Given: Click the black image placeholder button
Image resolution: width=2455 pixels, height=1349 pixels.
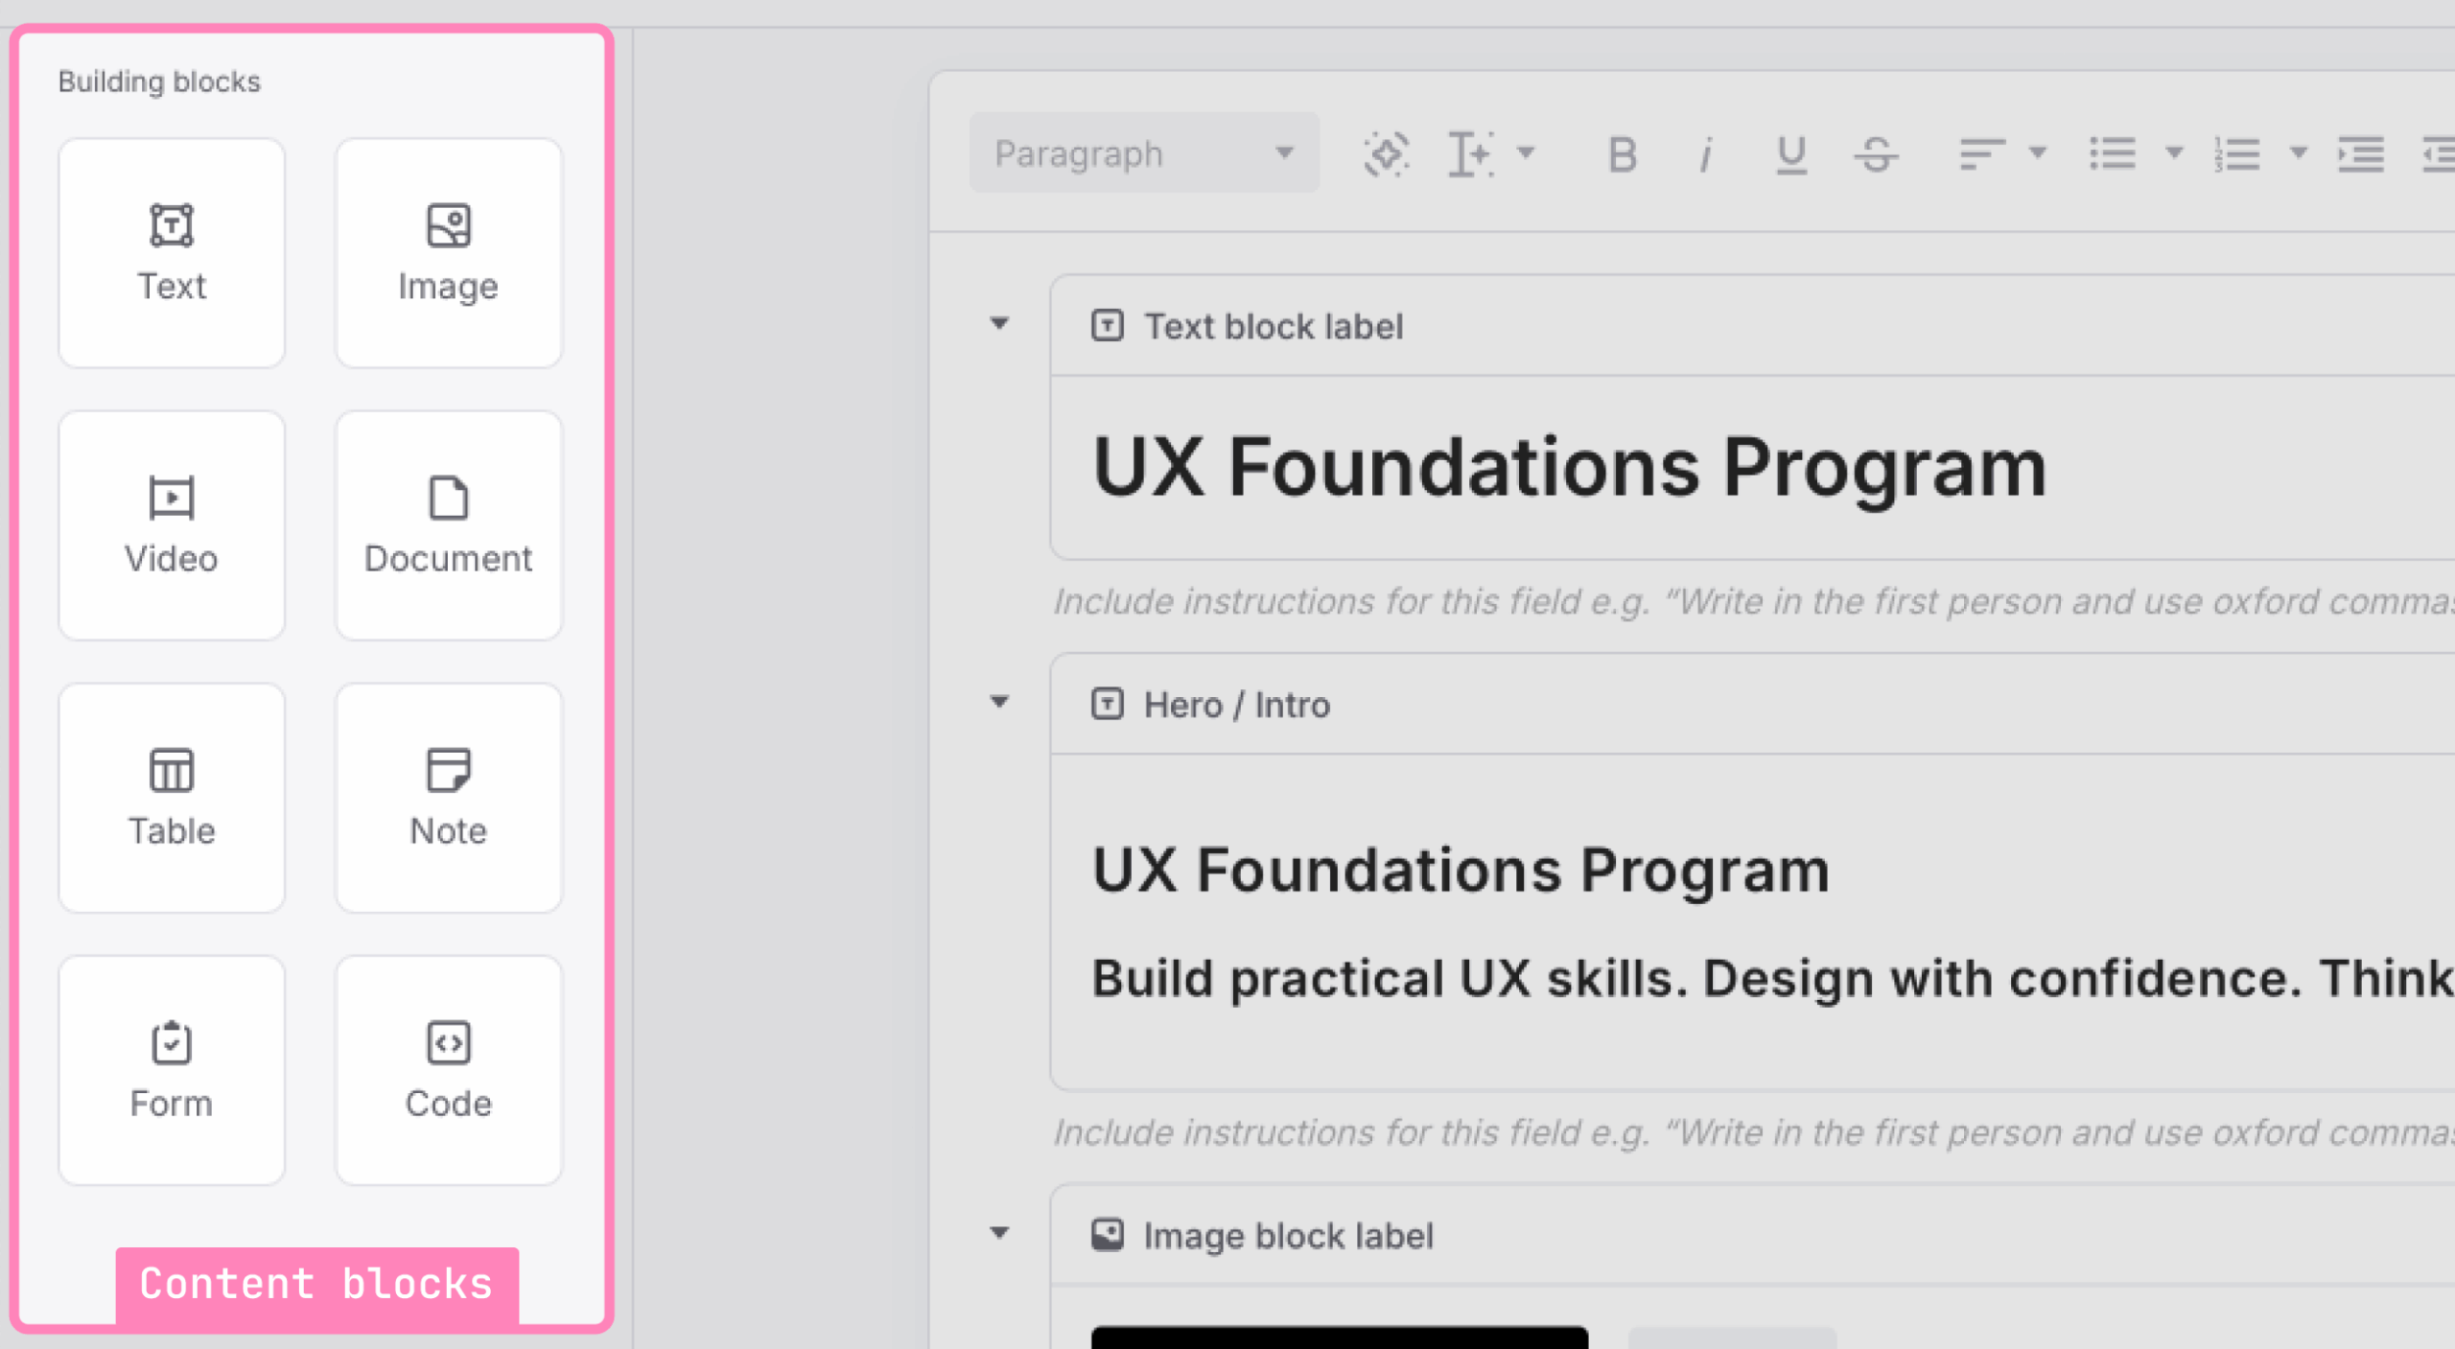Looking at the screenshot, I should 1338,1340.
